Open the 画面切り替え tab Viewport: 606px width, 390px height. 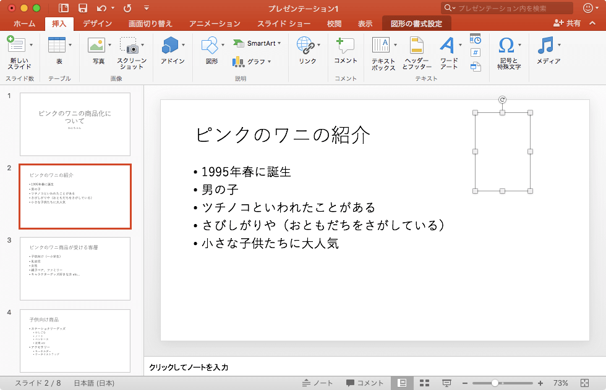pyautogui.click(x=150, y=23)
